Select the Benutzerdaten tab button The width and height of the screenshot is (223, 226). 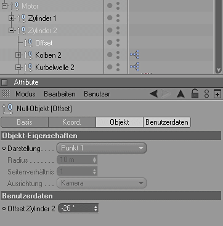(x=167, y=122)
